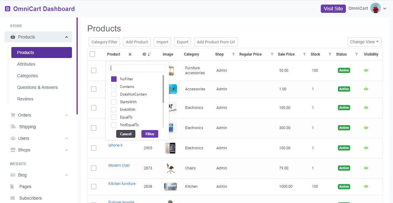This screenshot has height=203, width=393.
Task: Select the Kitchen furniture row checkbox
Action: 94,187
